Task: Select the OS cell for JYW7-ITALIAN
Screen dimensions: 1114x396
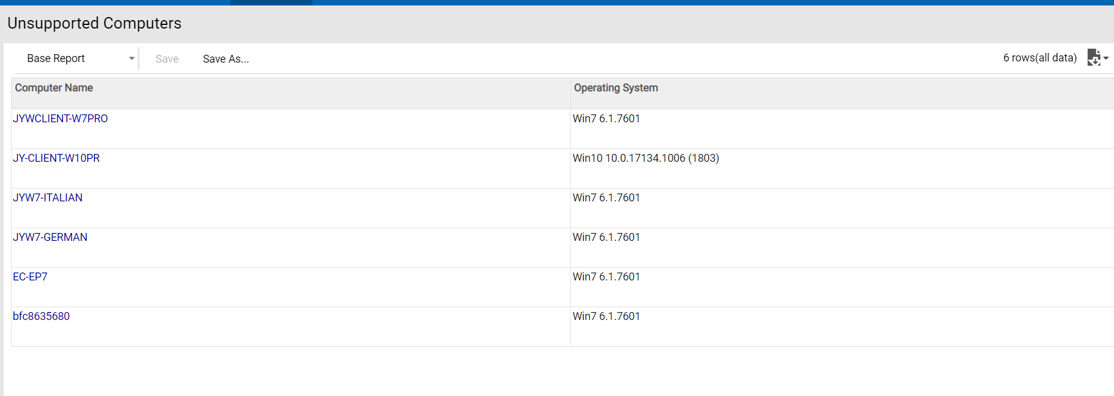Action: tap(606, 198)
